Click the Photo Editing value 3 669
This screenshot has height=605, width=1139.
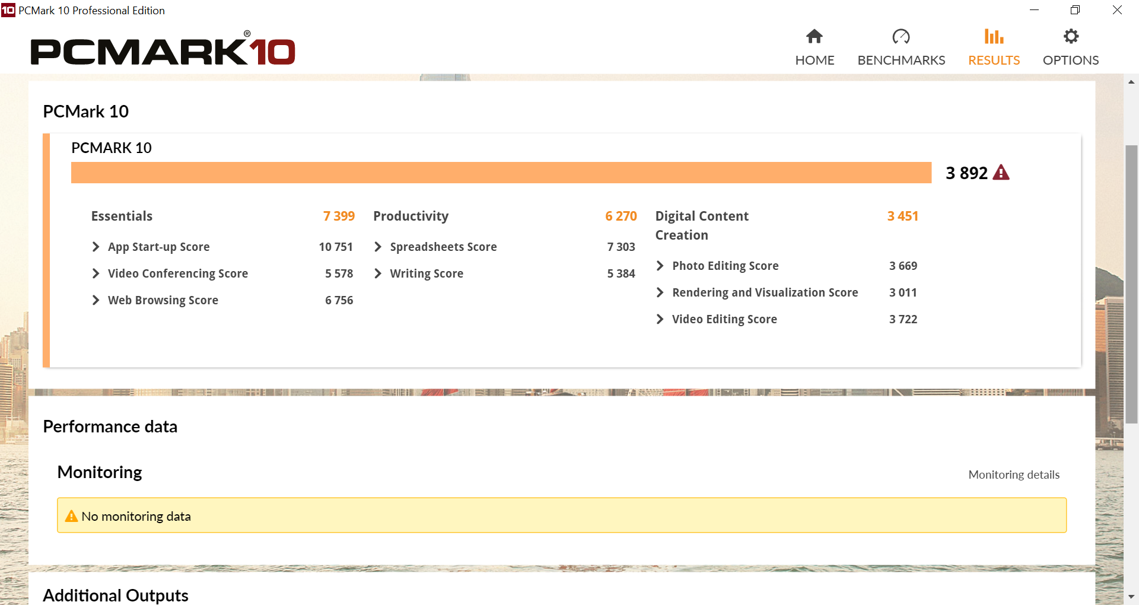[903, 266]
